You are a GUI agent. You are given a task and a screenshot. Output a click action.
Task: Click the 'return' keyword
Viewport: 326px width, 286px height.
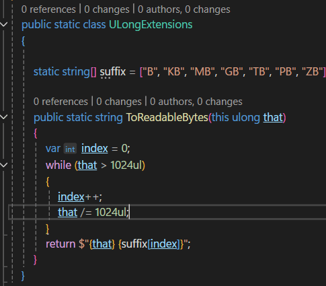(60, 244)
